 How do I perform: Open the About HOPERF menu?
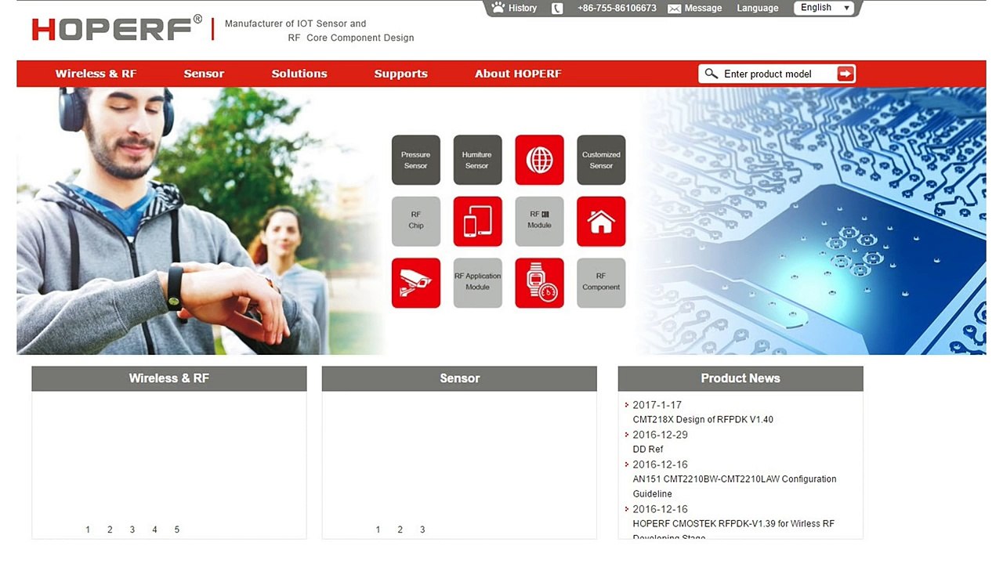tap(518, 74)
